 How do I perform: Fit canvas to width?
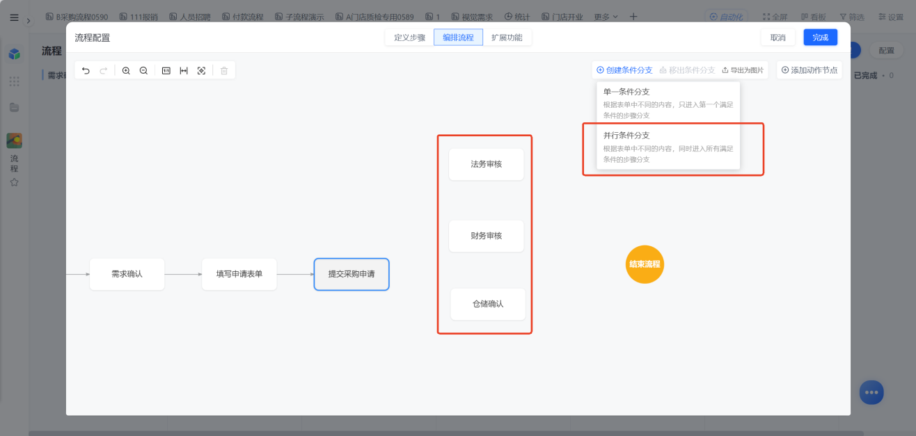pos(184,71)
